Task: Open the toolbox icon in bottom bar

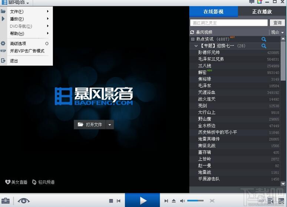Action: tap(6, 201)
